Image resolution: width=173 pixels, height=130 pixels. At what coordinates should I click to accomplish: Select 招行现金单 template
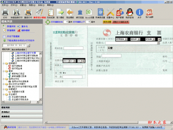point(17,68)
